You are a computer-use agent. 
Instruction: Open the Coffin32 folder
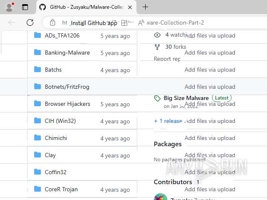pos(55,172)
